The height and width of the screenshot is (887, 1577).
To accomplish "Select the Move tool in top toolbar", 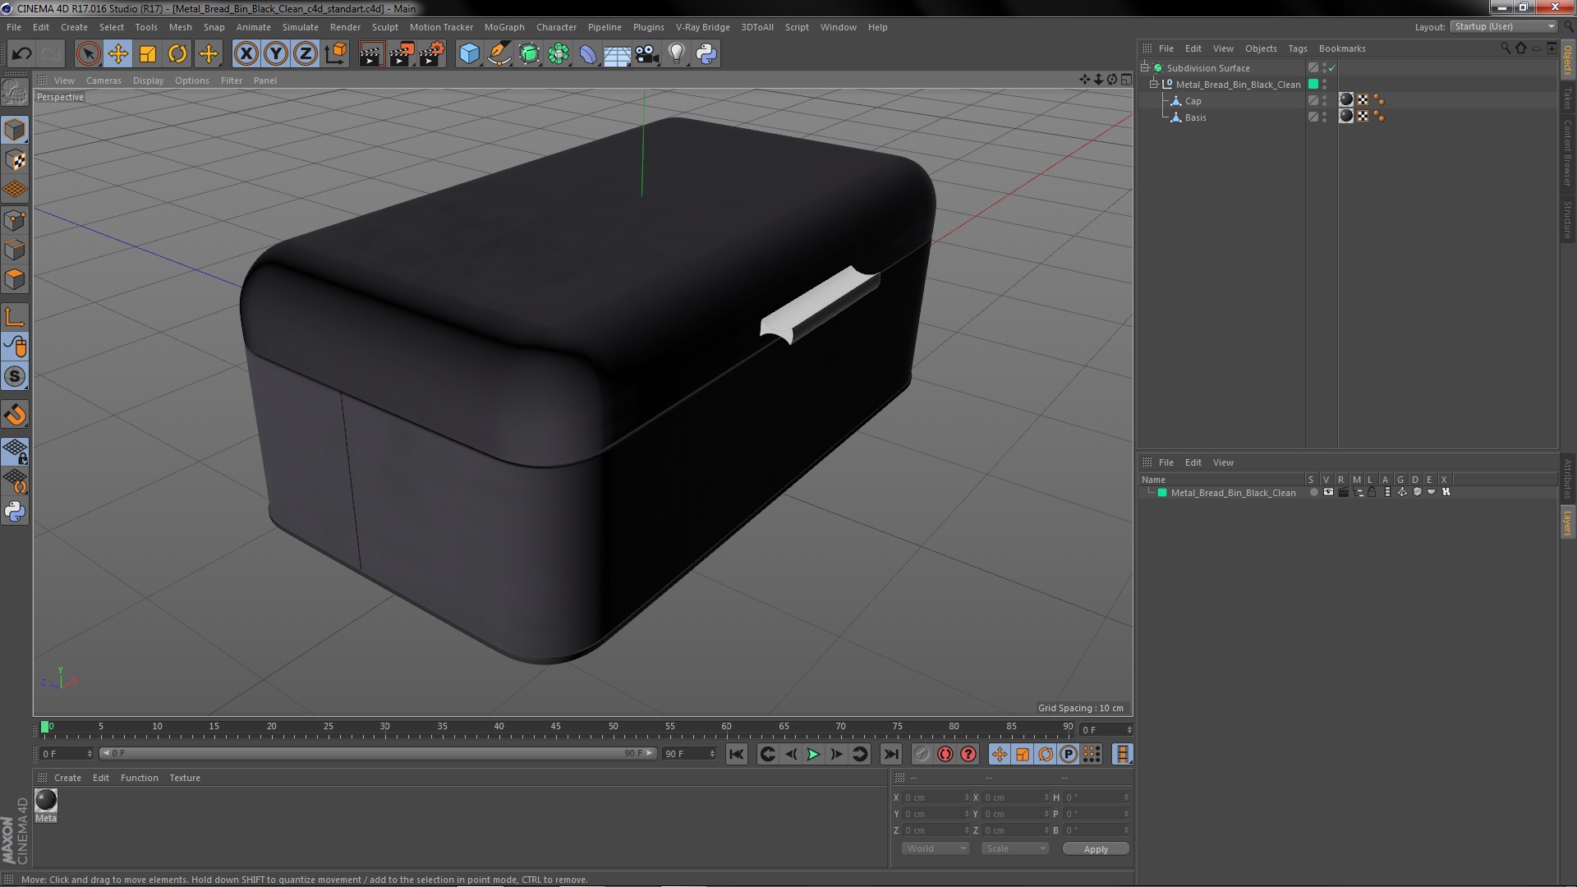I will coord(117,54).
